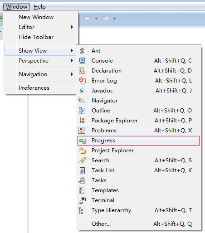Click the Error Log icon
The width and height of the screenshot is (205, 233).
(x=82, y=81)
